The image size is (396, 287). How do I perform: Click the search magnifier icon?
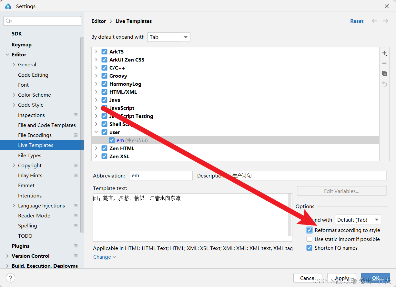tap(9, 21)
